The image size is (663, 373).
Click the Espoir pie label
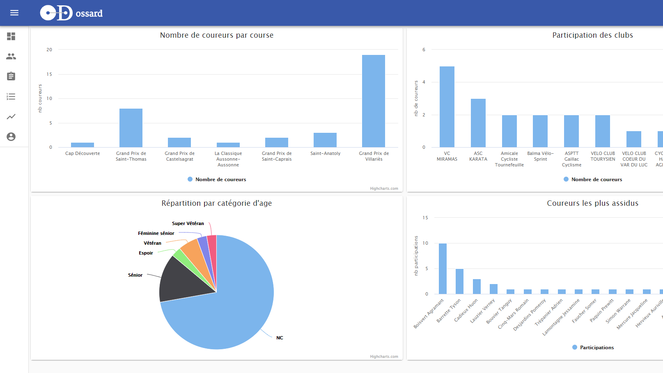(x=146, y=253)
